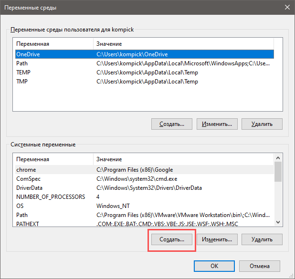Click scroll up arrow in system variables

click(278, 158)
